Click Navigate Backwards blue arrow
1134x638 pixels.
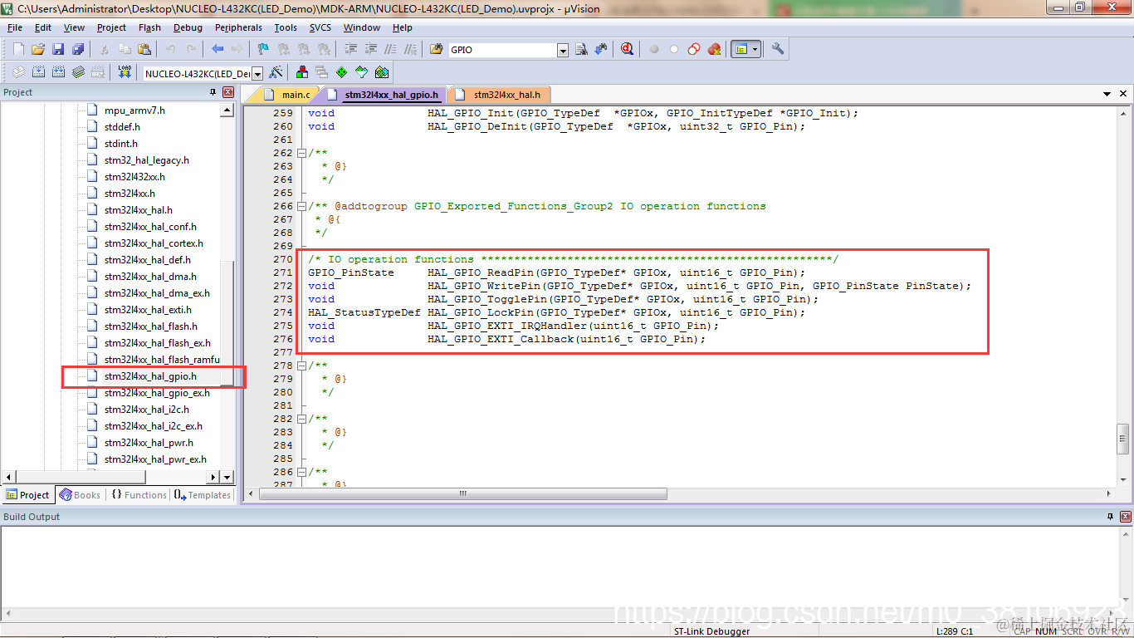218,49
